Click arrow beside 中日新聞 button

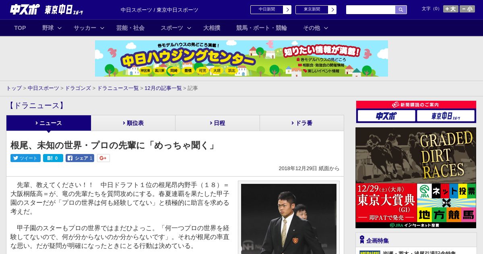[287, 10]
